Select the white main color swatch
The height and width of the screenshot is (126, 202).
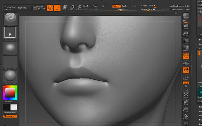coord(14,107)
